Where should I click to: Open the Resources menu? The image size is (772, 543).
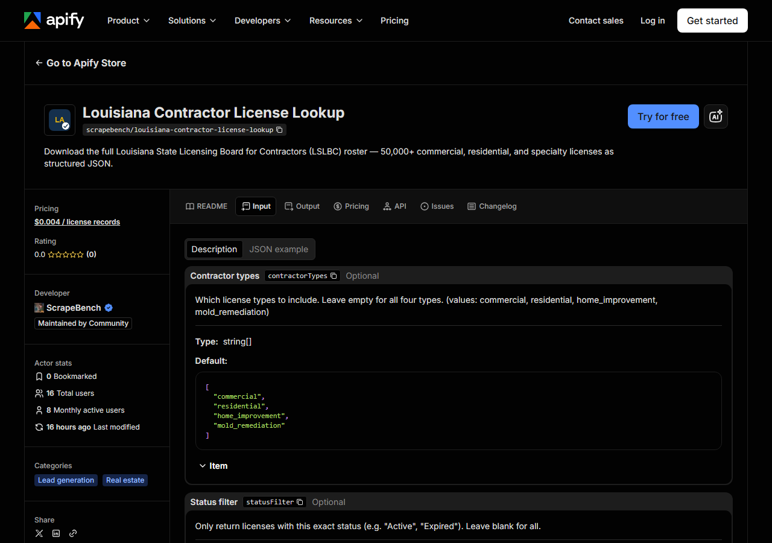pos(336,21)
